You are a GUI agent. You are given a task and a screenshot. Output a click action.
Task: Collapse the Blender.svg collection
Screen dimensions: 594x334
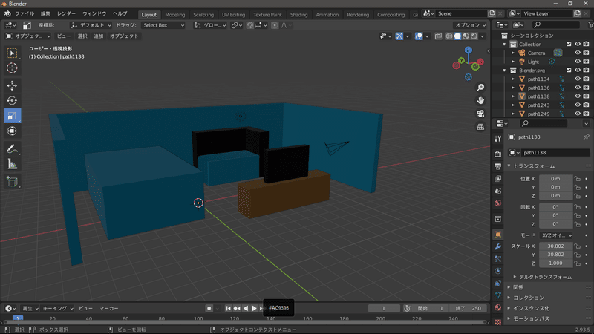[504, 70]
